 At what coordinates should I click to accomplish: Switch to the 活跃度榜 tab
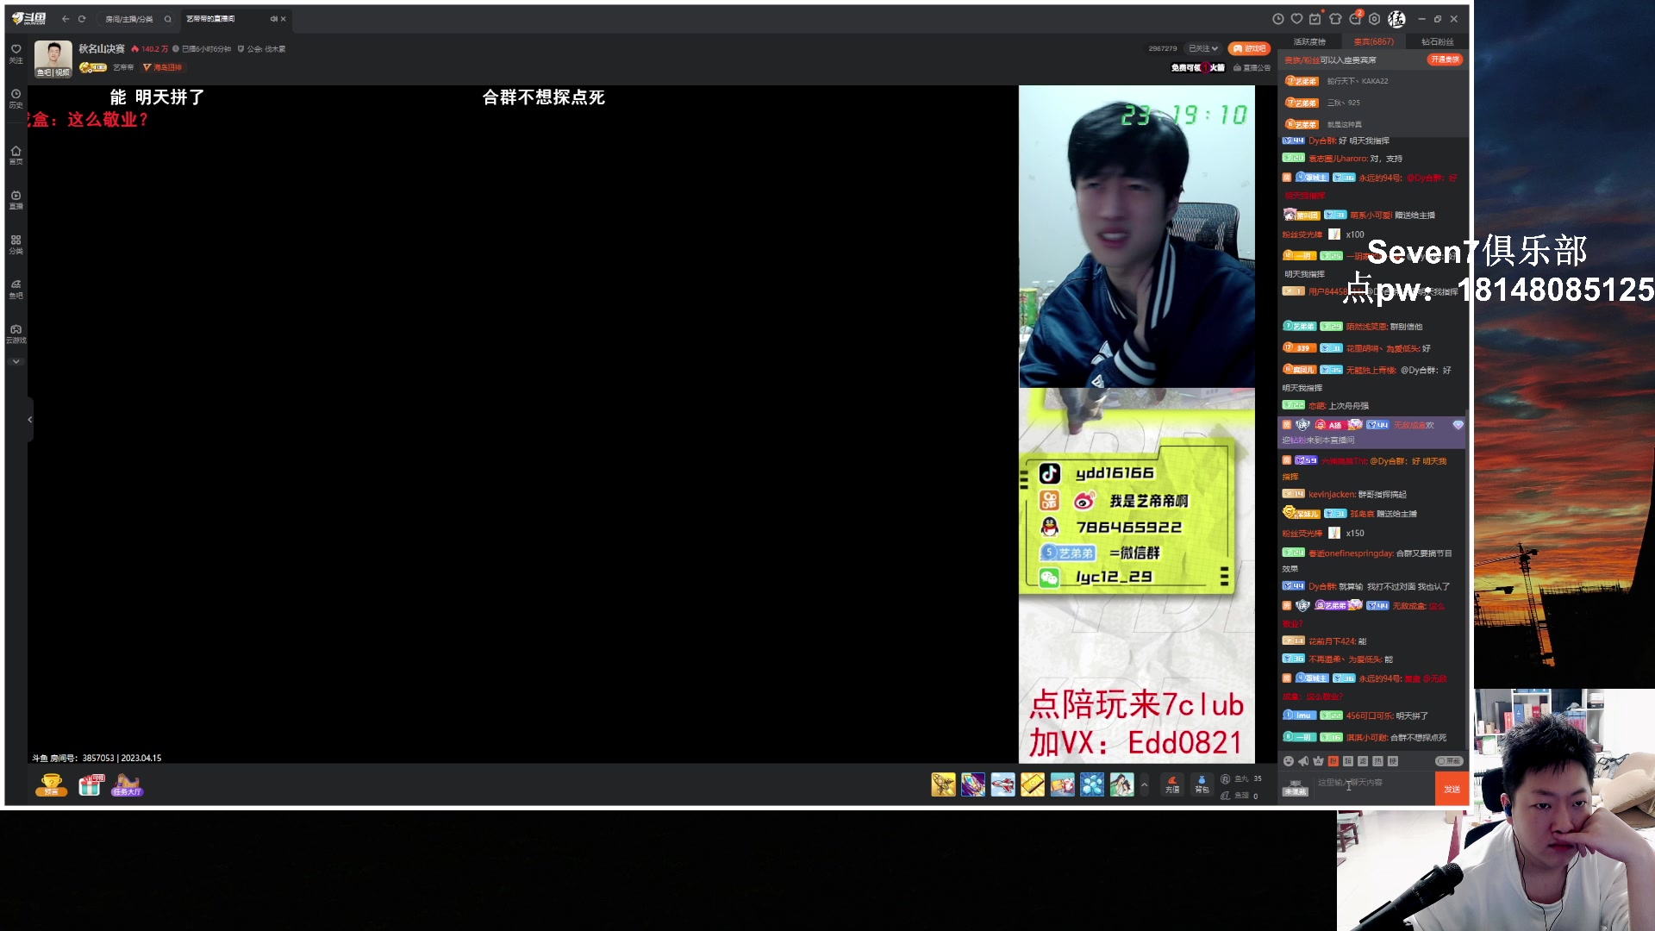click(x=1309, y=41)
